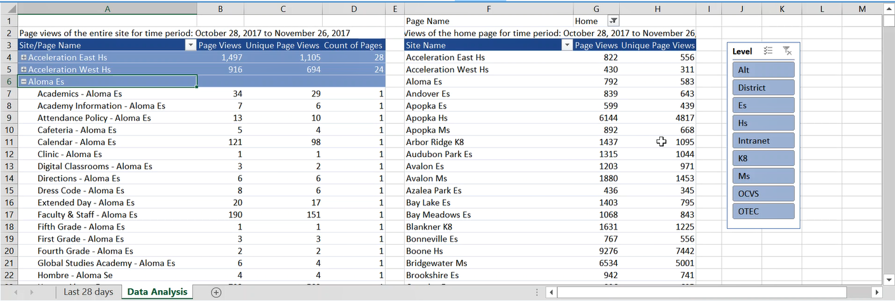Image resolution: width=895 pixels, height=301 pixels.
Task: Open the Site/Page Name filter dropdown
Action: (190, 46)
